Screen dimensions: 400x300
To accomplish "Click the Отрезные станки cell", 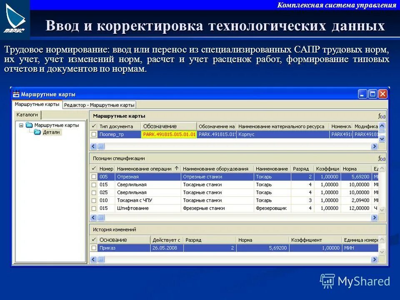I will tap(217, 177).
